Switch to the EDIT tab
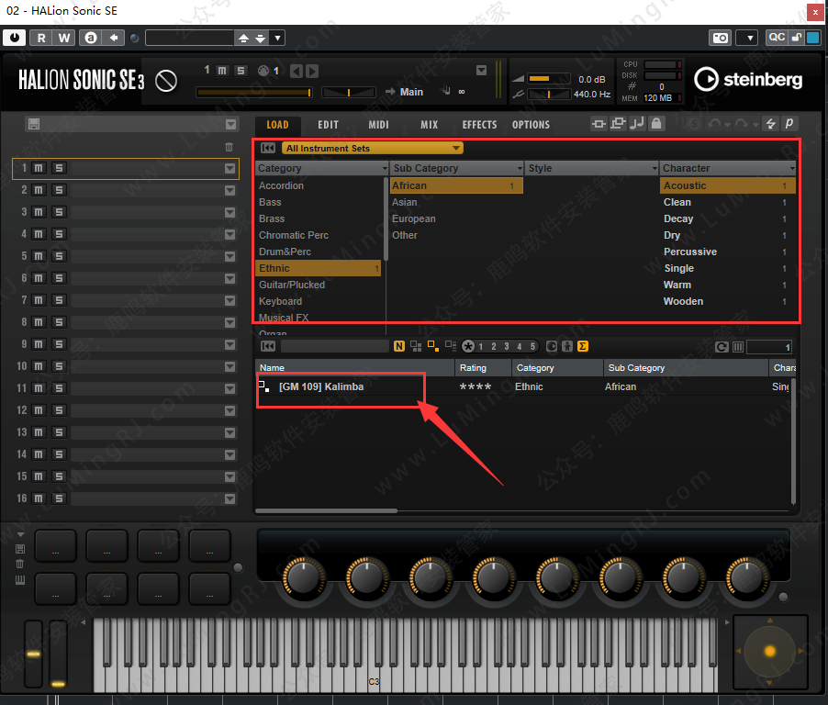The width and height of the screenshot is (828, 705). pyautogui.click(x=328, y=125)
